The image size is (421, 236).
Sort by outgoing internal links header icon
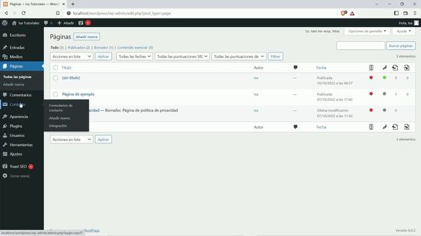395,68
